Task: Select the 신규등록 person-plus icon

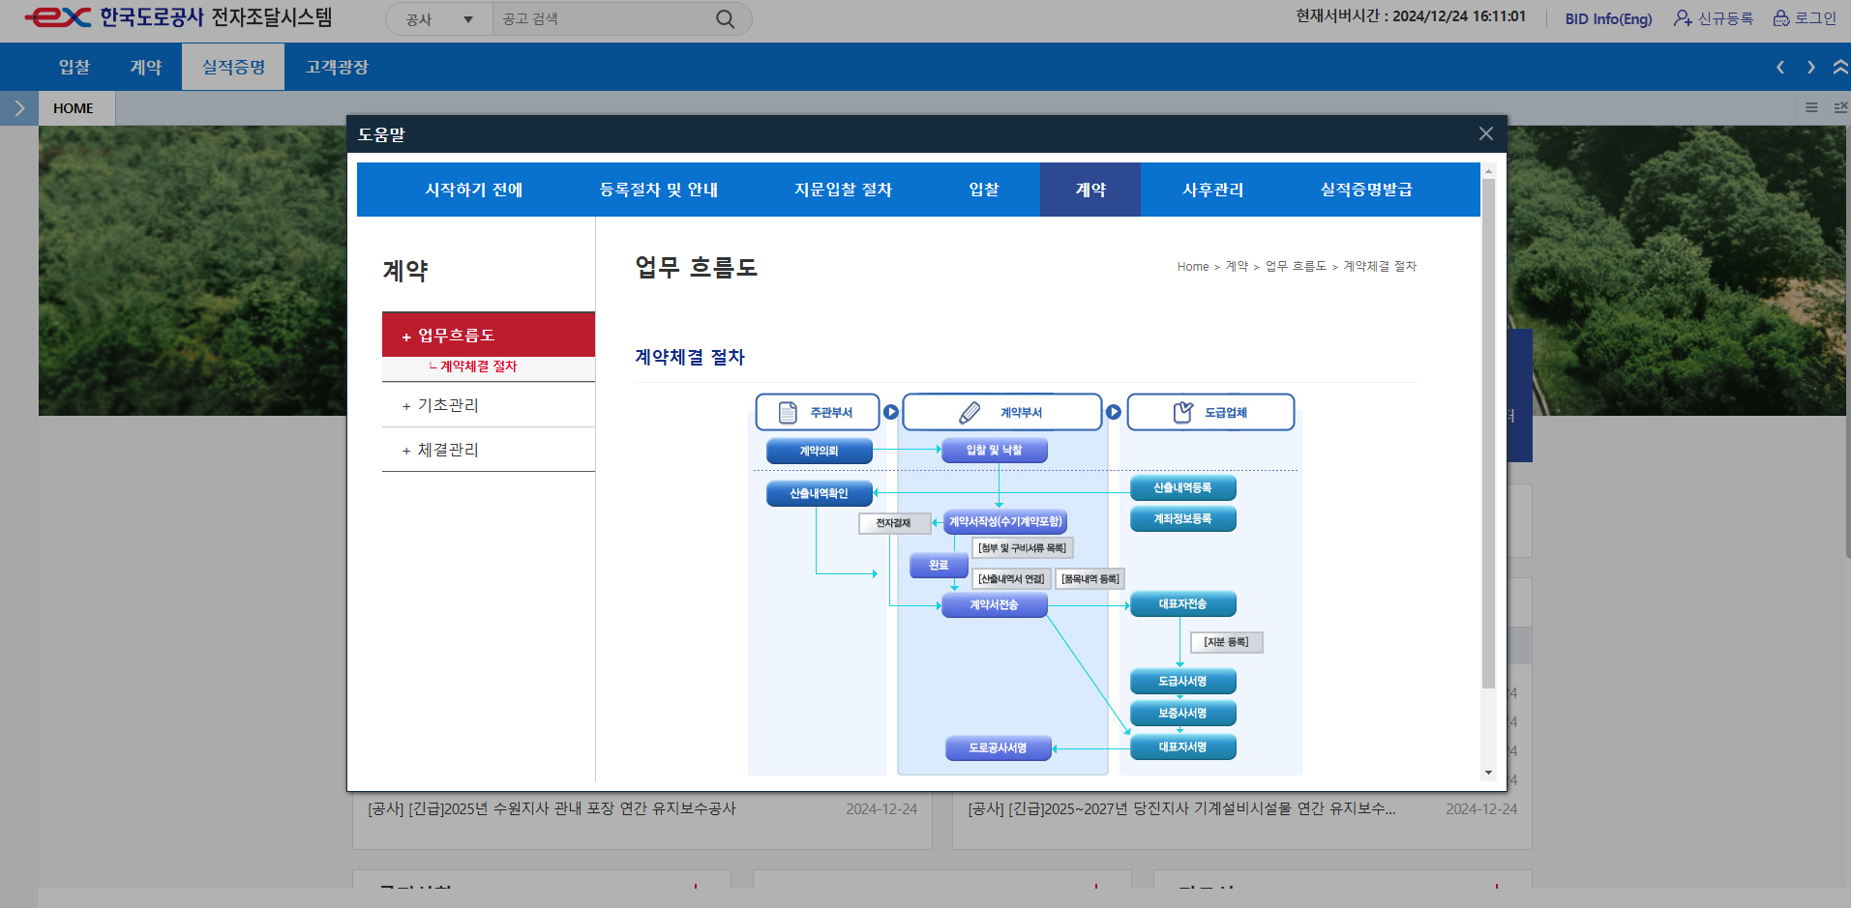Action: point(1681,18)
